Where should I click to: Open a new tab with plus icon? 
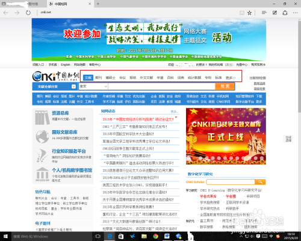tap(98, 4)
